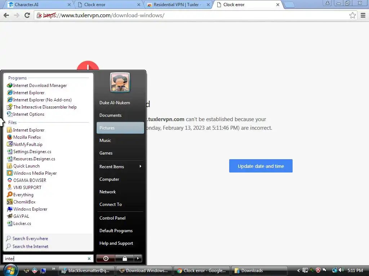Click the address bar URL
Screen dimensions: 369x276
[x=104, y=15]
